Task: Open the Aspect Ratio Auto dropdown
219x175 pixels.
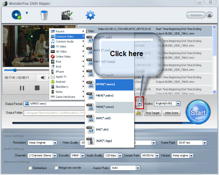Action: tap(138, 168)
